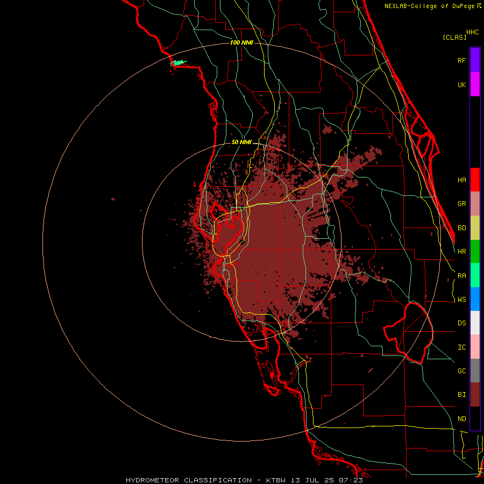This screenshot has width=484, height=484.
Task: Click the GR legend color swatch
Action: coord(475,204)
